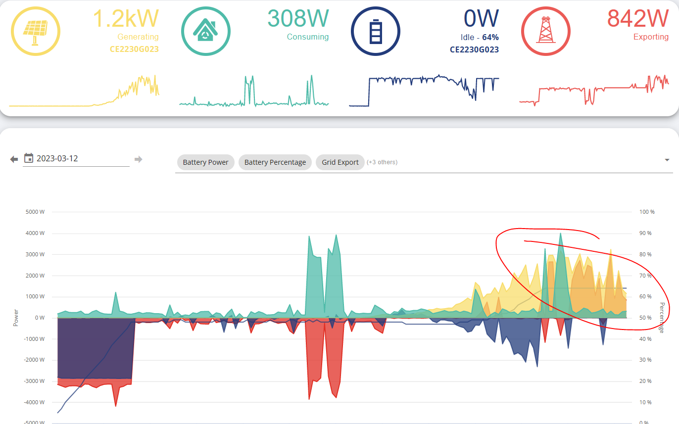Screen dimensions: 679x424
Task: Click the green home consumption icon
Action: click(205, 31)
